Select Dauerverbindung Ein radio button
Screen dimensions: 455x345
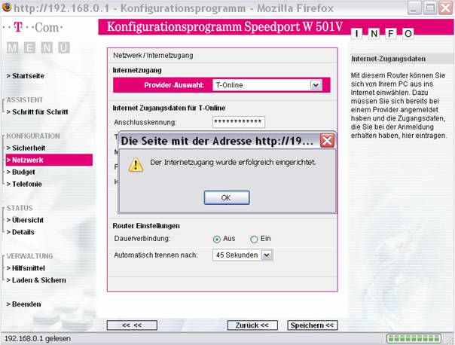click(254, 239)
